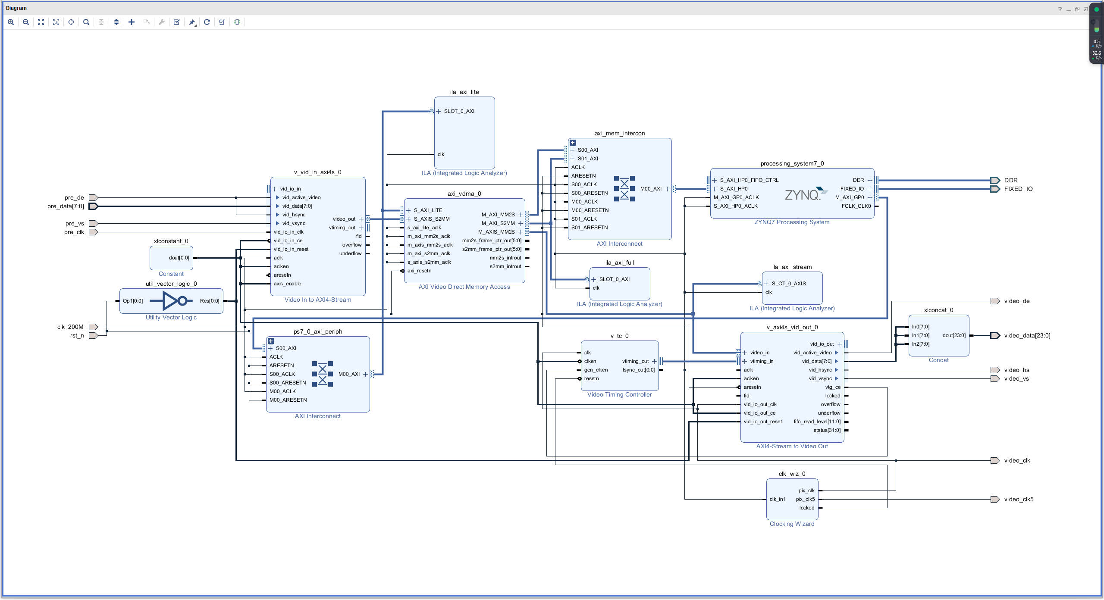Click the validate design check icon
This screenshot has width=1104, height=600.
pos(177,22)
